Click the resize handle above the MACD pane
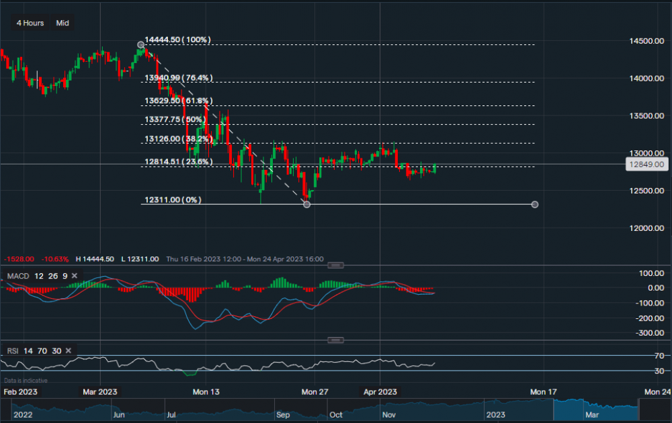Image resolution: width=672 pixels, height=423 pixels. click(335, 265)
